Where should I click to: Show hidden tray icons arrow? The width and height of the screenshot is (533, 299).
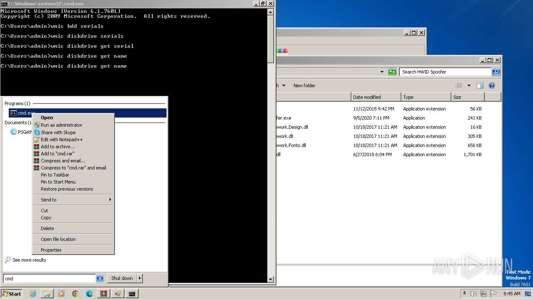tap(464, 293)
